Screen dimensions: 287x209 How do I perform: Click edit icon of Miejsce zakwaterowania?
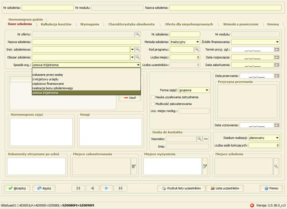coord(134,166)
